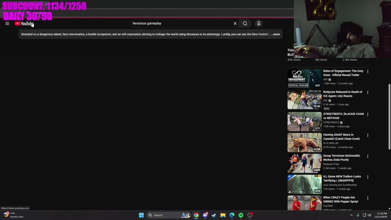The width and height of the screenshot is (391, 220).
Task: Click title 'ILL Game NEW Trailers Looks Terrifying'
Action: pos(342,178)
